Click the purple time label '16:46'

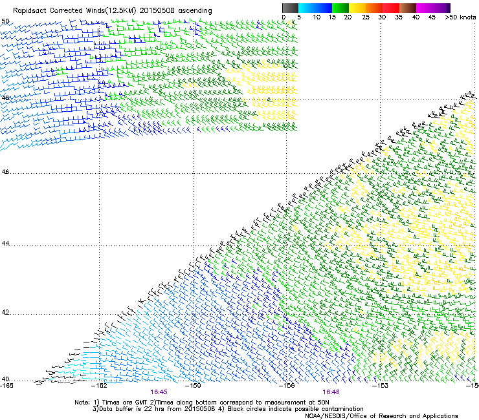coord(331,392)
